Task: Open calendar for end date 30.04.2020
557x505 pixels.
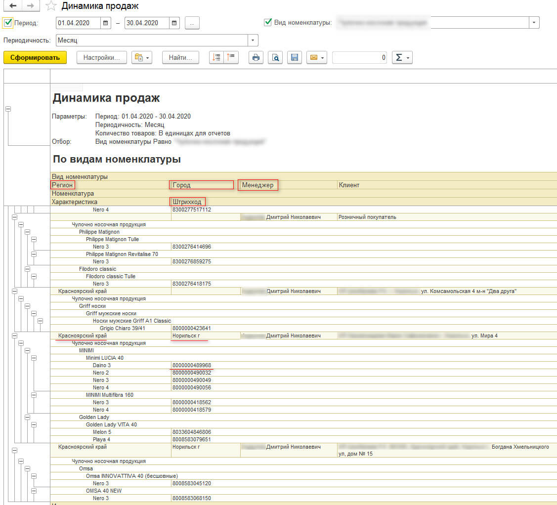Action: click(174, 23)
